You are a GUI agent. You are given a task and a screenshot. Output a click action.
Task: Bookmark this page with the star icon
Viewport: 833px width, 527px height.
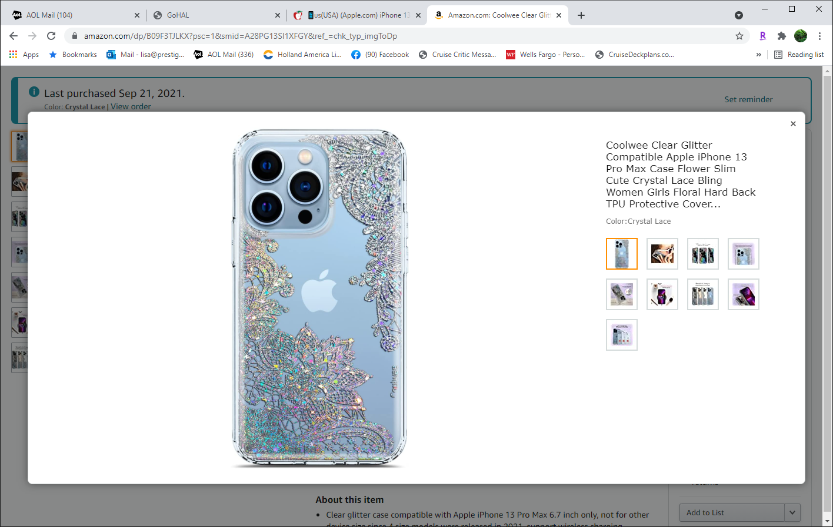click(739, 36)
